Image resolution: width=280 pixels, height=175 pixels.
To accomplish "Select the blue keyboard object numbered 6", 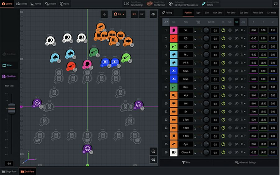I will 105,62.
